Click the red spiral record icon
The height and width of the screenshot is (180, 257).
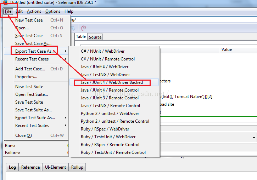point(83,28)
